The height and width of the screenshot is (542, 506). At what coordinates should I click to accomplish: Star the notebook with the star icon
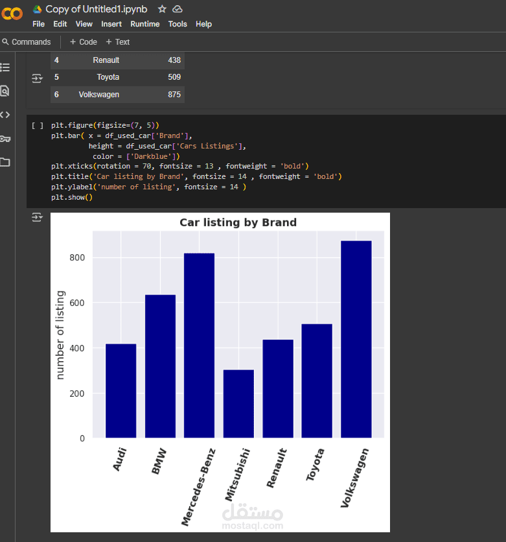pyautogui.click(x=162, y=9)
